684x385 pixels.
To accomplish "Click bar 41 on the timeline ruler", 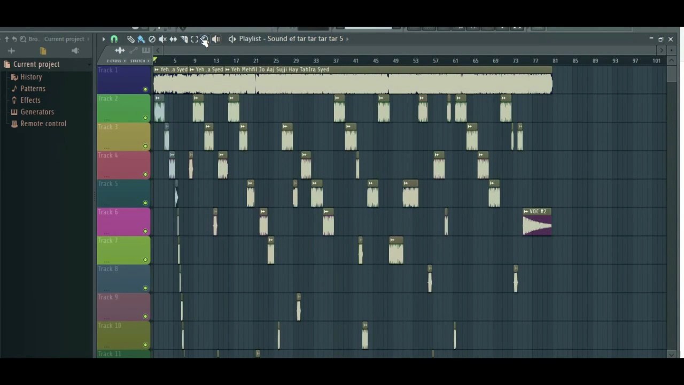I will [355, 61].
